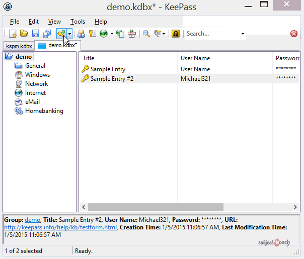Viewport: 304px width, 259px height.
Task: Click the '1 of 2 selected' status text
Action: 23,251
